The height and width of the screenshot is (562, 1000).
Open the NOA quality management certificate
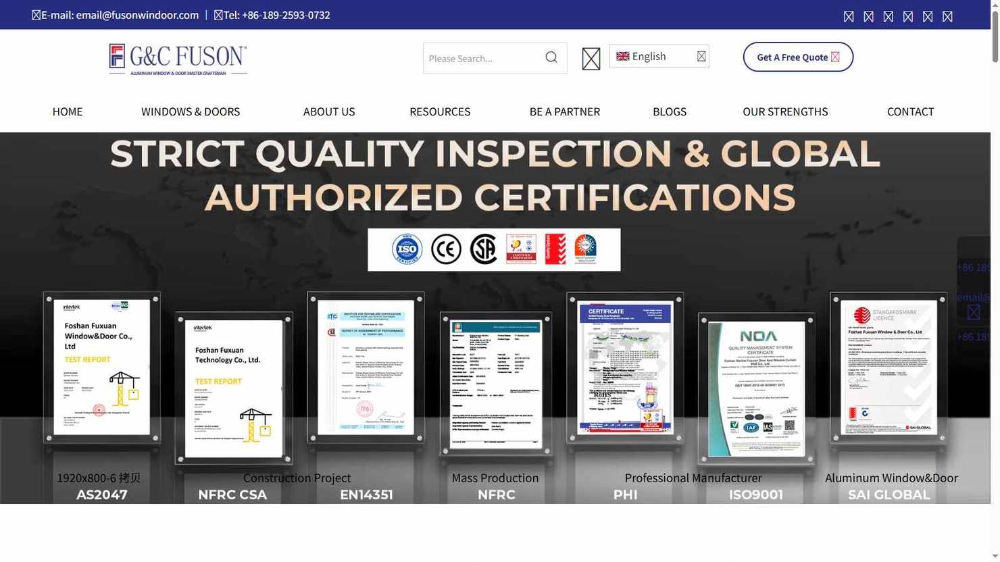click(x=757, y=388)
